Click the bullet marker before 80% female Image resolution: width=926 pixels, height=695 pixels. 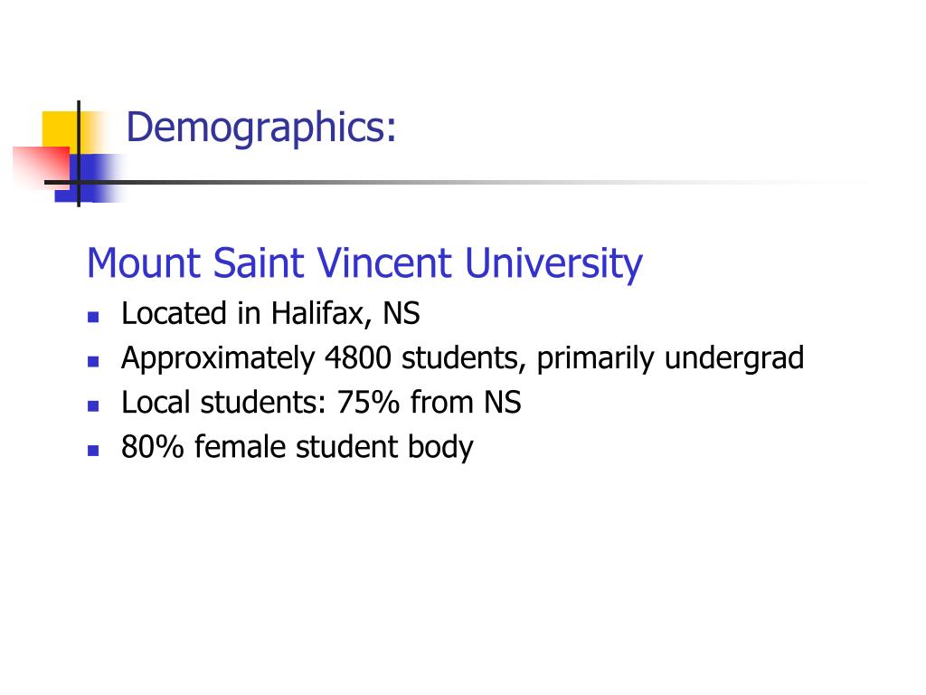coord(93,451)
